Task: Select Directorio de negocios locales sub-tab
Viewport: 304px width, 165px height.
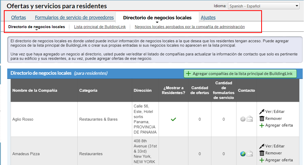Action: pos(36,27)
